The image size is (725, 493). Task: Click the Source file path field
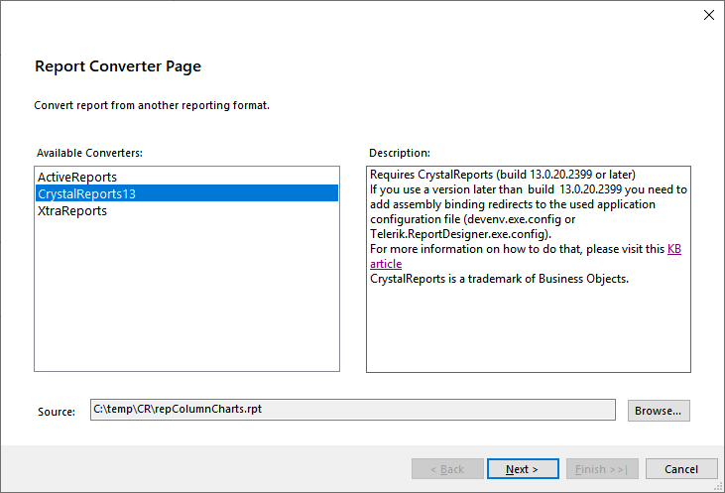[353, 410]
